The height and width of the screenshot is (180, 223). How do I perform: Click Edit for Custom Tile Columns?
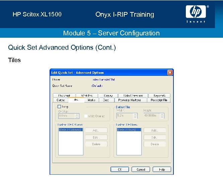click(x=96, y=137)
